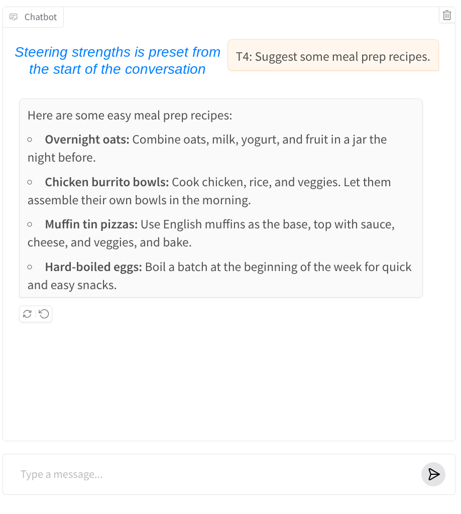
Task: Click the bold 'Muffin tin pizzas:' heading
Action: [x=91, y=224]
